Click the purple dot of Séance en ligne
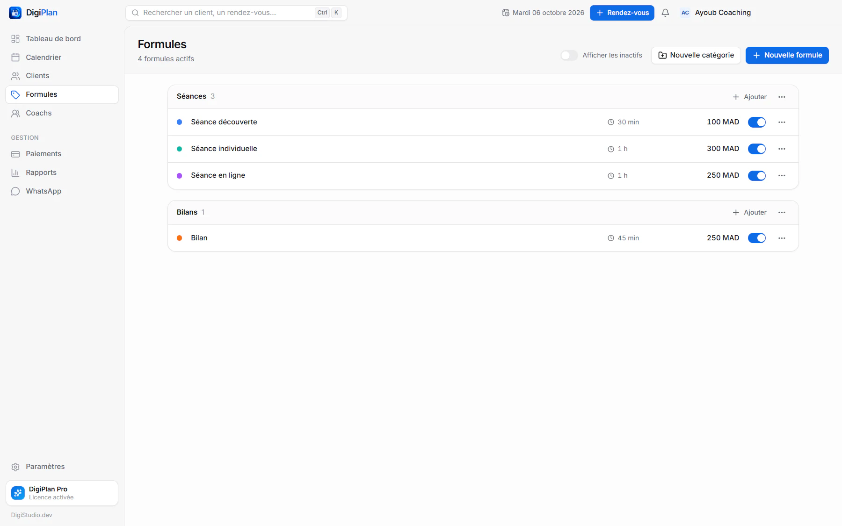Image resolution: width=842 pixels, height=526 pixels. click(179, 175)
